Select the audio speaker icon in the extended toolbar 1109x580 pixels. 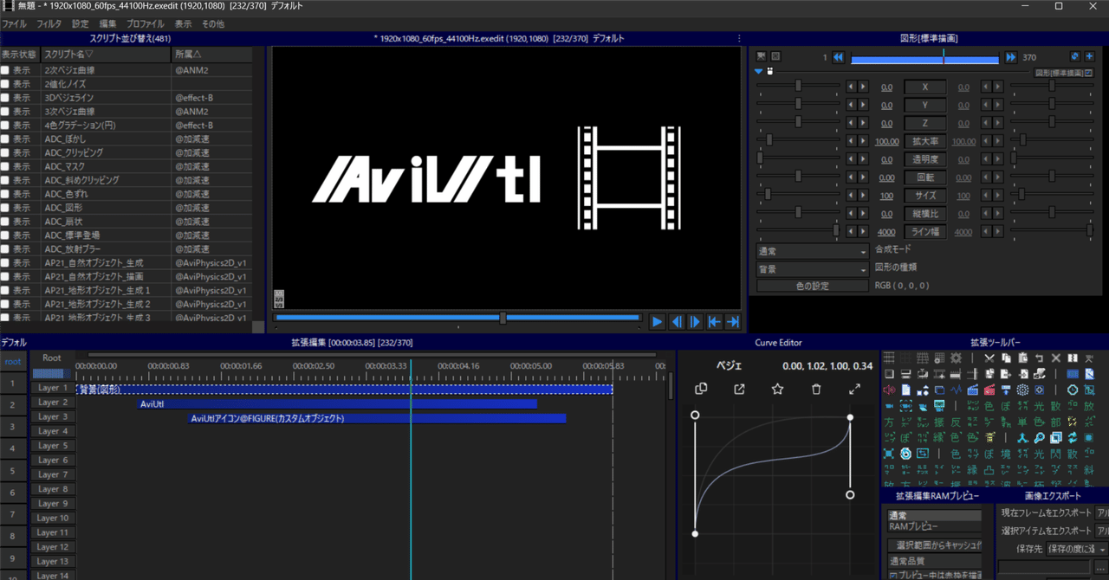coord(889,390)
